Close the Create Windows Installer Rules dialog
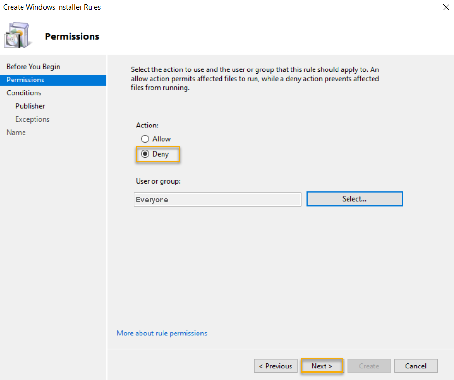The height and width of the screenshot is (380, 454). coord(447,7)
